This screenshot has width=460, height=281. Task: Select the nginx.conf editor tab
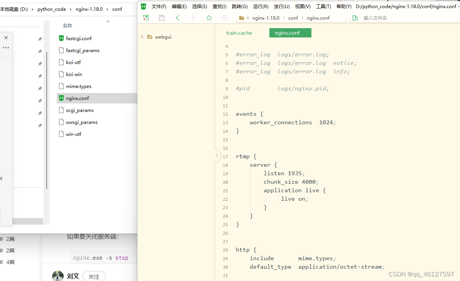pyautogui.click(x=290, y=33)
